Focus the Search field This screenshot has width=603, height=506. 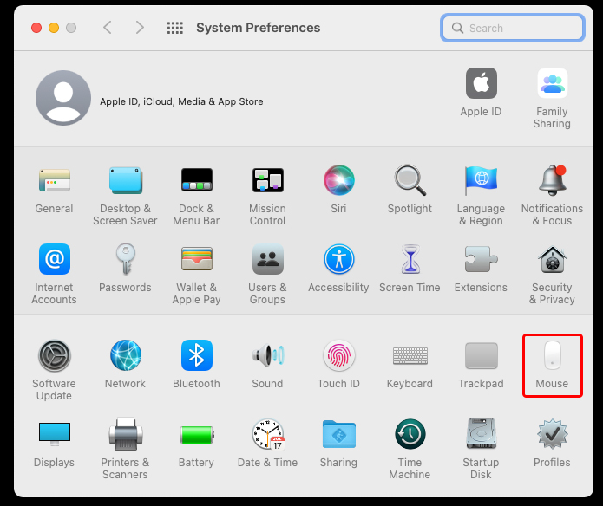pos(513,28)
